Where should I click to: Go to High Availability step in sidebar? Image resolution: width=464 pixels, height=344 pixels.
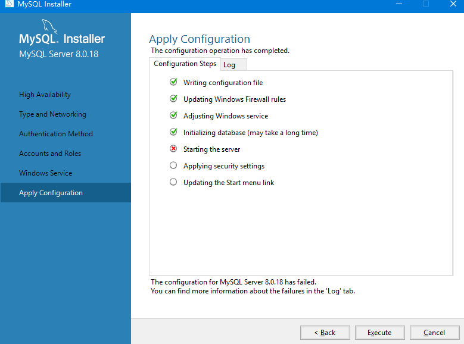pos(45,95)
